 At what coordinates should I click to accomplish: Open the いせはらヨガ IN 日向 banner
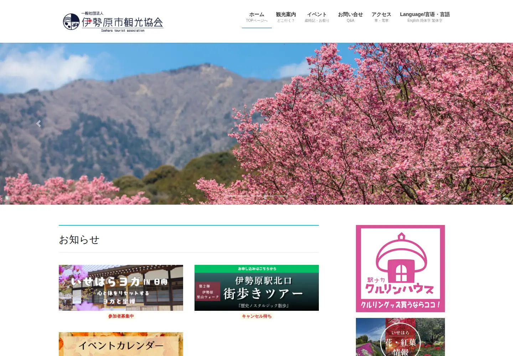121,288
